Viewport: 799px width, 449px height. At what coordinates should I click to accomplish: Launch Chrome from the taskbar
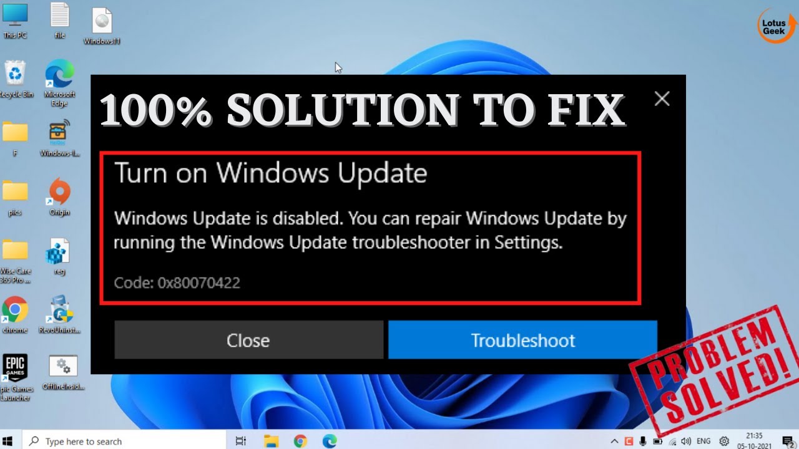(300, 441)
